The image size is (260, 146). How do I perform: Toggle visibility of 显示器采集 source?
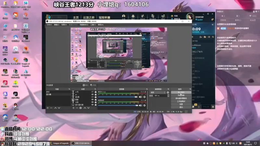click(93, 105)
